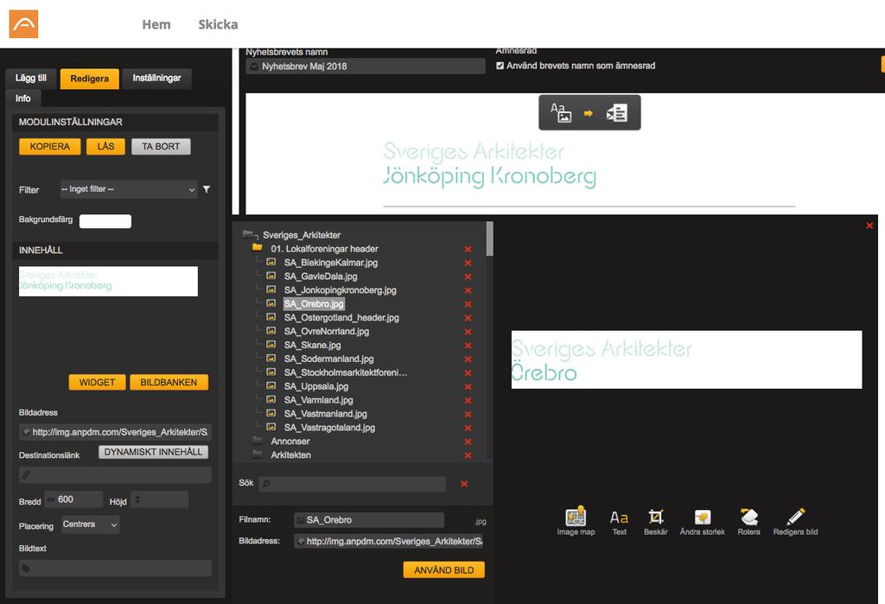The width and height of the screenshot is (885, 604).
Task: Remove the Arkitekten folder with red X
Action: 468,455
